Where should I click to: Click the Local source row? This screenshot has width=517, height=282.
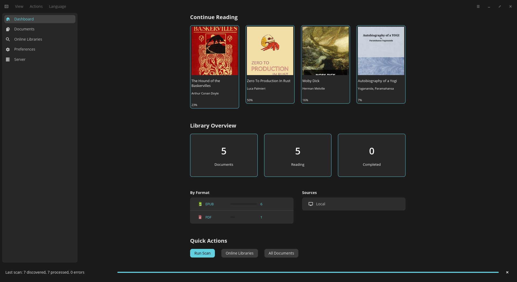(x=354, y=204)
